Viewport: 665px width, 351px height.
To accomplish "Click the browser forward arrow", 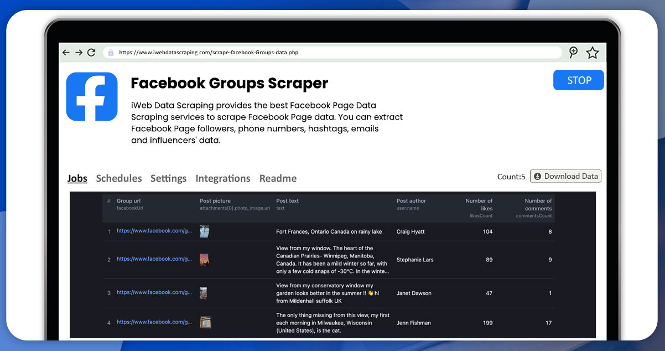I will point(79,53).
